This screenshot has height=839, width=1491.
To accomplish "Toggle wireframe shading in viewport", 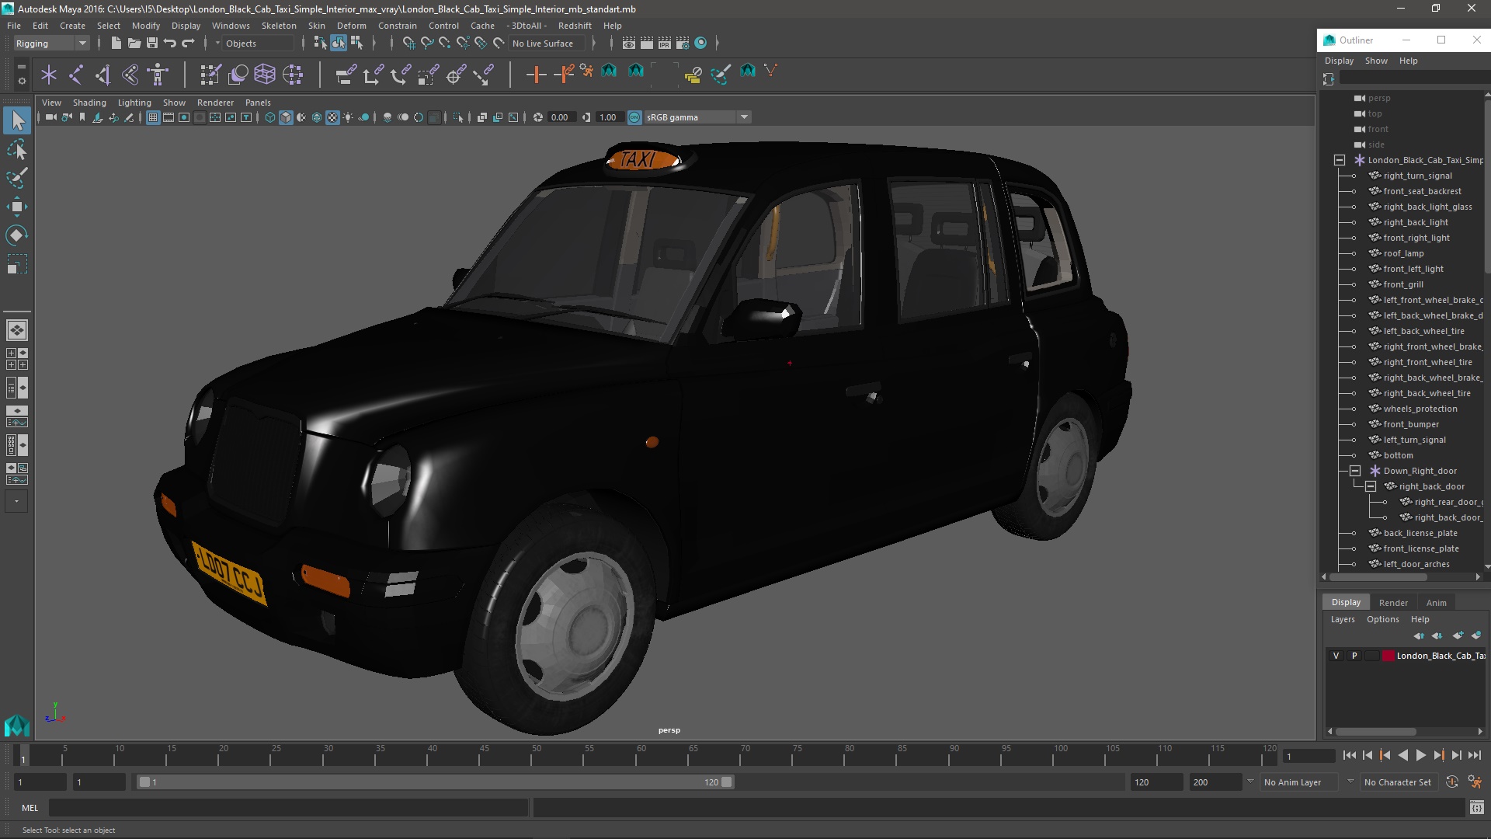I will click(270, 117).
